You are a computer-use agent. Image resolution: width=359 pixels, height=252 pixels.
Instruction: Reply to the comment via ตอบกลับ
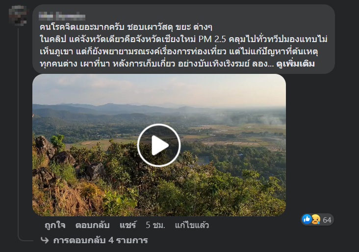click(x=93, y=225)
